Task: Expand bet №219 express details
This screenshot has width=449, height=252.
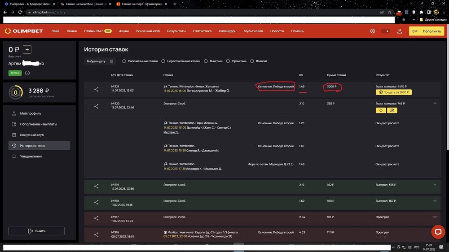Action: (x=435, y=185)
